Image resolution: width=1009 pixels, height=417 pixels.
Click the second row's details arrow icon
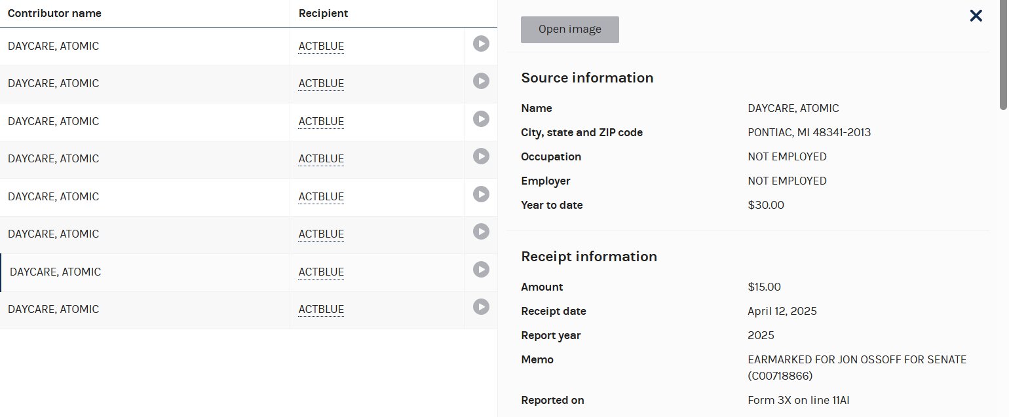tap(481, 81)
